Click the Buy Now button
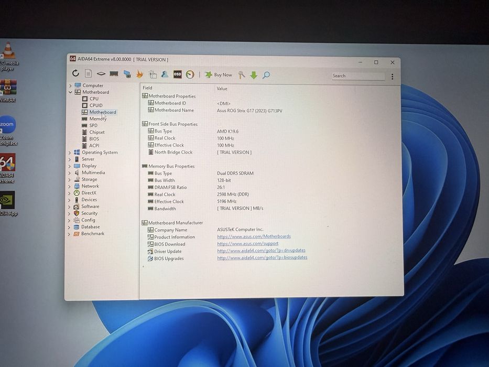The height and width of the screenshot is (367, 489). click(x=219, y=74)
